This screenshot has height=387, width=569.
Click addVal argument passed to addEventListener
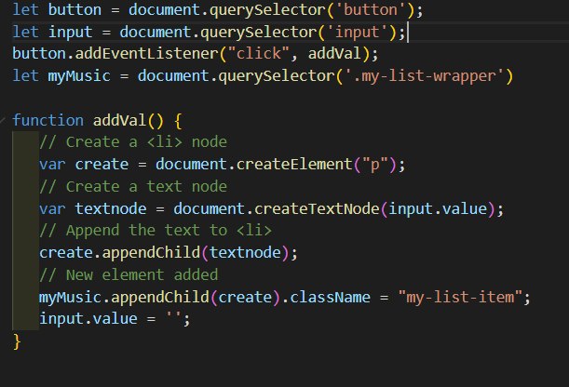click(x=334, y=54)
